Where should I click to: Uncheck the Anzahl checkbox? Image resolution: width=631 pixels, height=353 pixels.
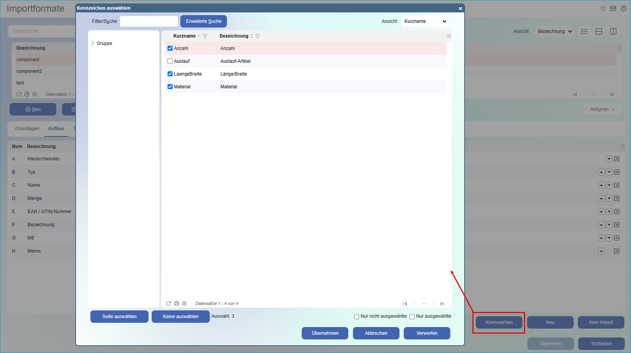click(x=170, y=48)
